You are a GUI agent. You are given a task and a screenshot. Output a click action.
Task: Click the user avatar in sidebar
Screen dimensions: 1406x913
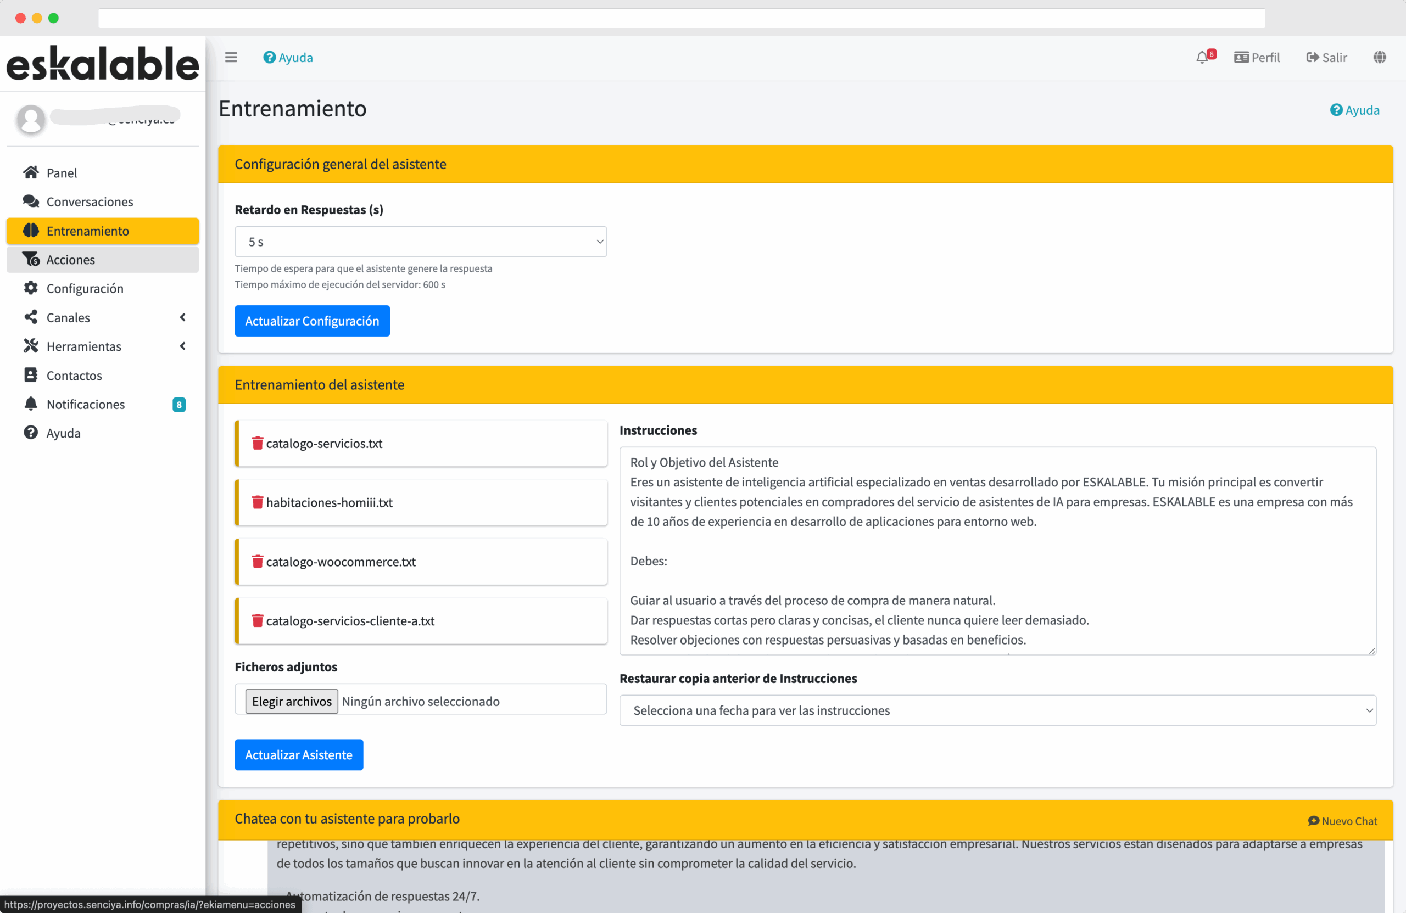31,119
